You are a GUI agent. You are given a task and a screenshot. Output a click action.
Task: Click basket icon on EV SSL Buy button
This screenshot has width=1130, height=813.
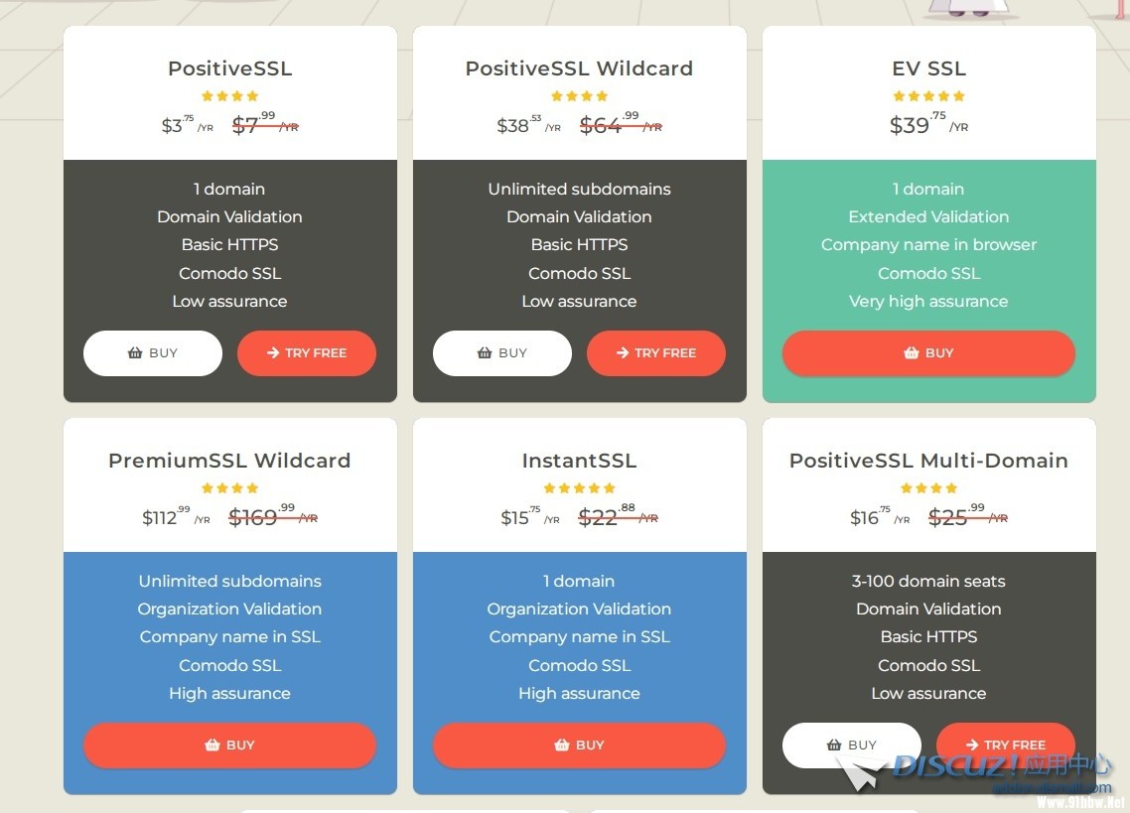[912, 352]
